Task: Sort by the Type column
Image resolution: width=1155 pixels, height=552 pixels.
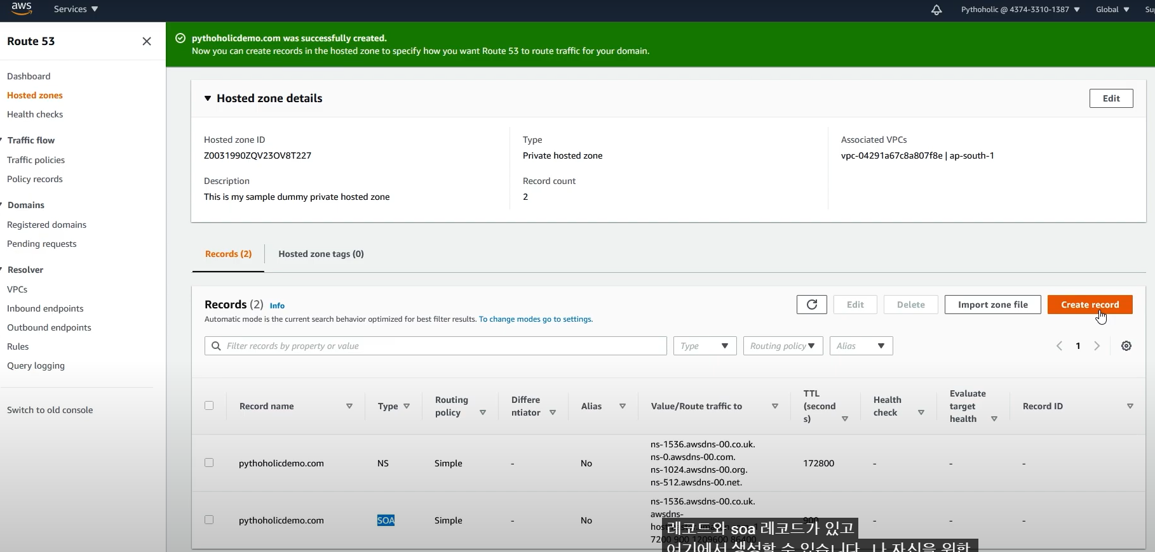Action: [407, 406]
